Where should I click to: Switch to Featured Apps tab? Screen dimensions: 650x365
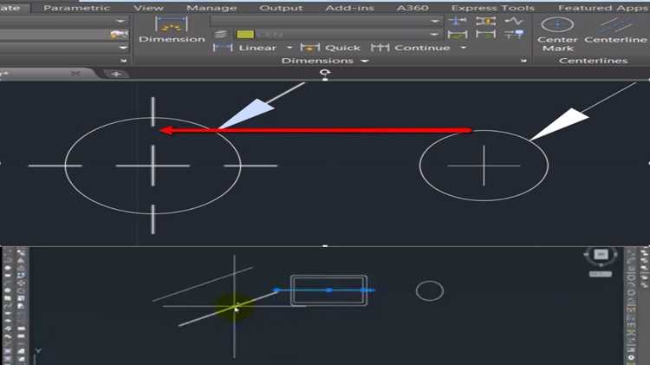[x=603, y=8]
